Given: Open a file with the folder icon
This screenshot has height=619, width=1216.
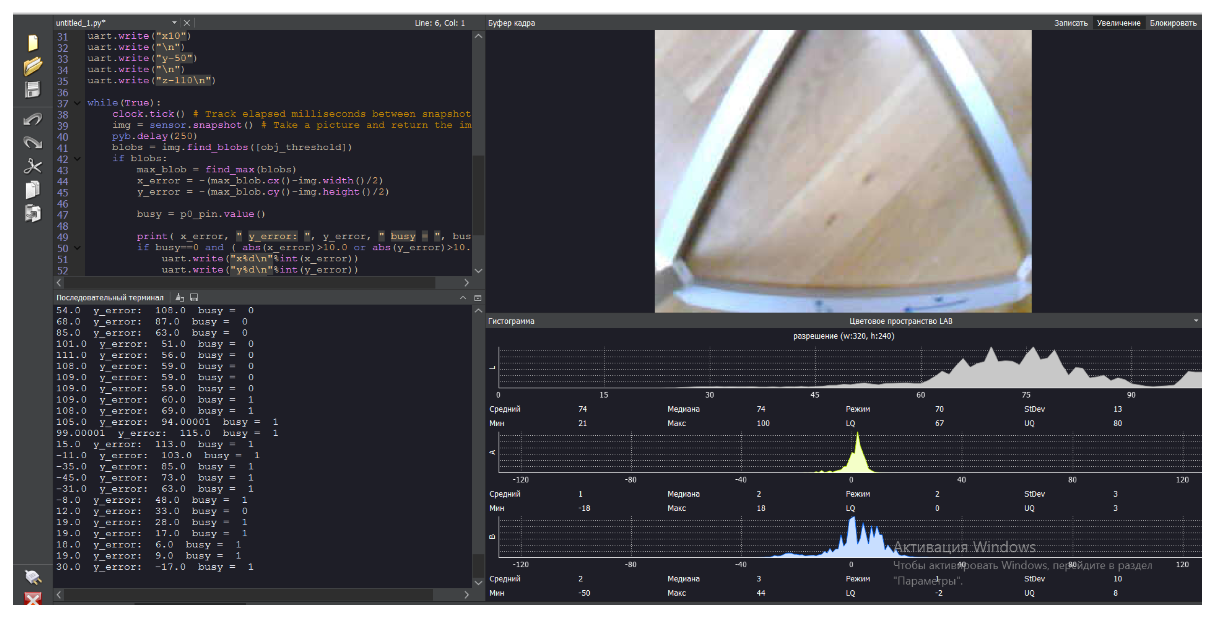Looking at the screenshot, I should pos(33,66).
